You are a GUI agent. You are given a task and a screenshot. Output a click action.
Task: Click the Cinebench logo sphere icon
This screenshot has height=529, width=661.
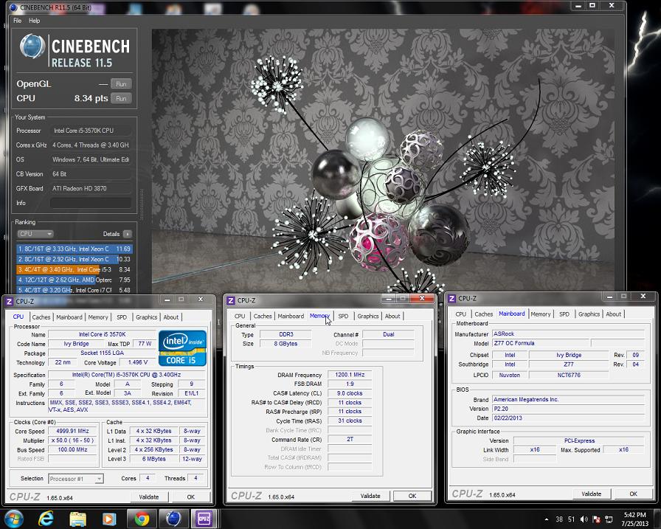click(32, 46)
